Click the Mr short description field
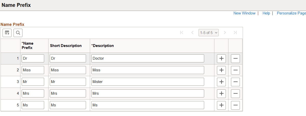The image size is (306, 116). pyautogui.click(x=68, y=82)
